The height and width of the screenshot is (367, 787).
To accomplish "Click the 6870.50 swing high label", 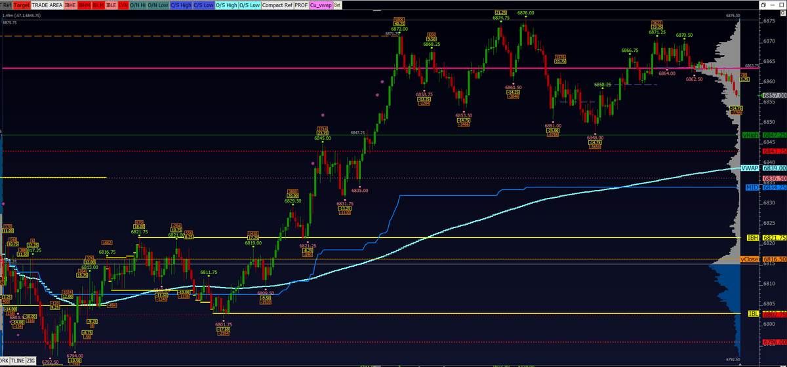I will coord(685,35).
